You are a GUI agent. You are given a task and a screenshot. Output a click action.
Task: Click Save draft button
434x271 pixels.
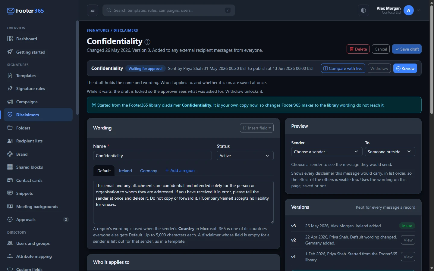point(407,49)
